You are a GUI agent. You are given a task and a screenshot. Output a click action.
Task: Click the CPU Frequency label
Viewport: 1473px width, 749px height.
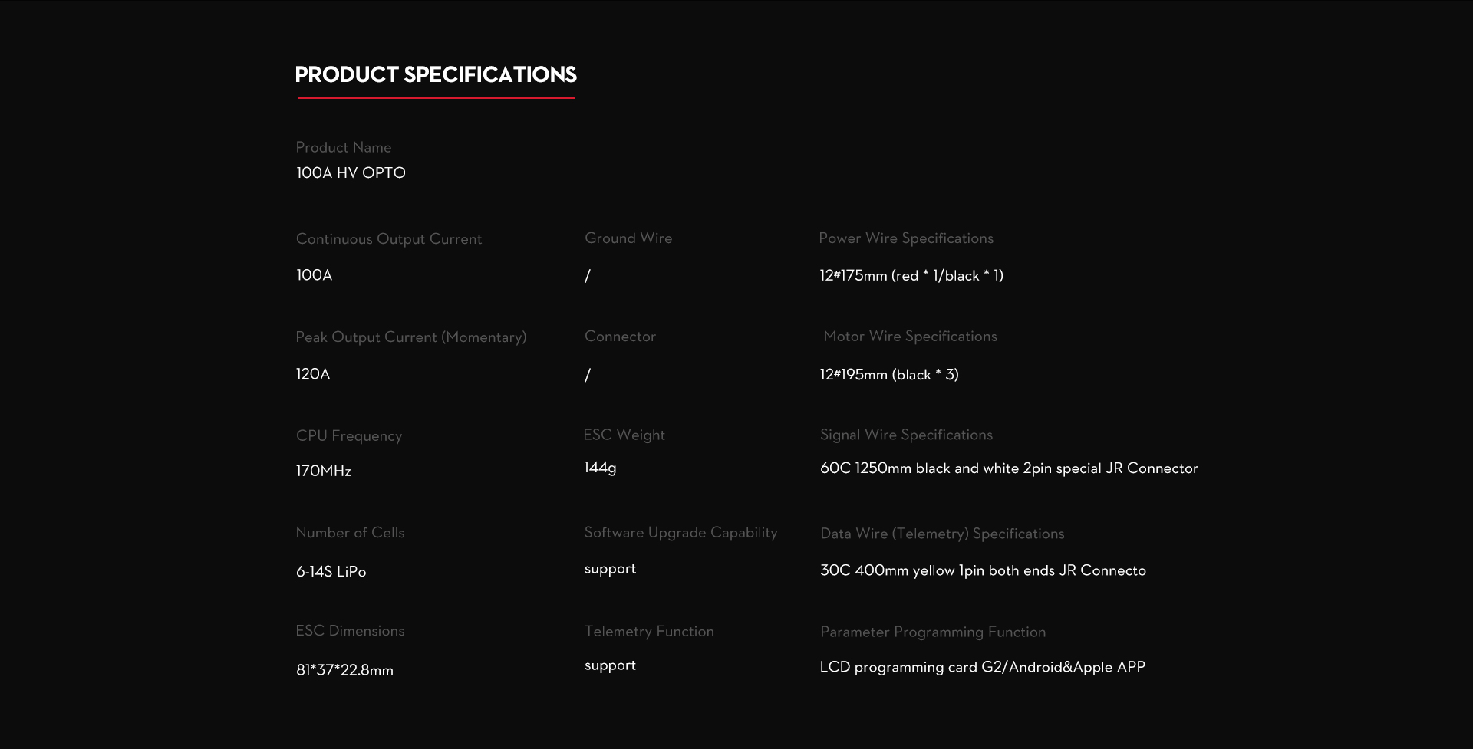pos(348,436)
